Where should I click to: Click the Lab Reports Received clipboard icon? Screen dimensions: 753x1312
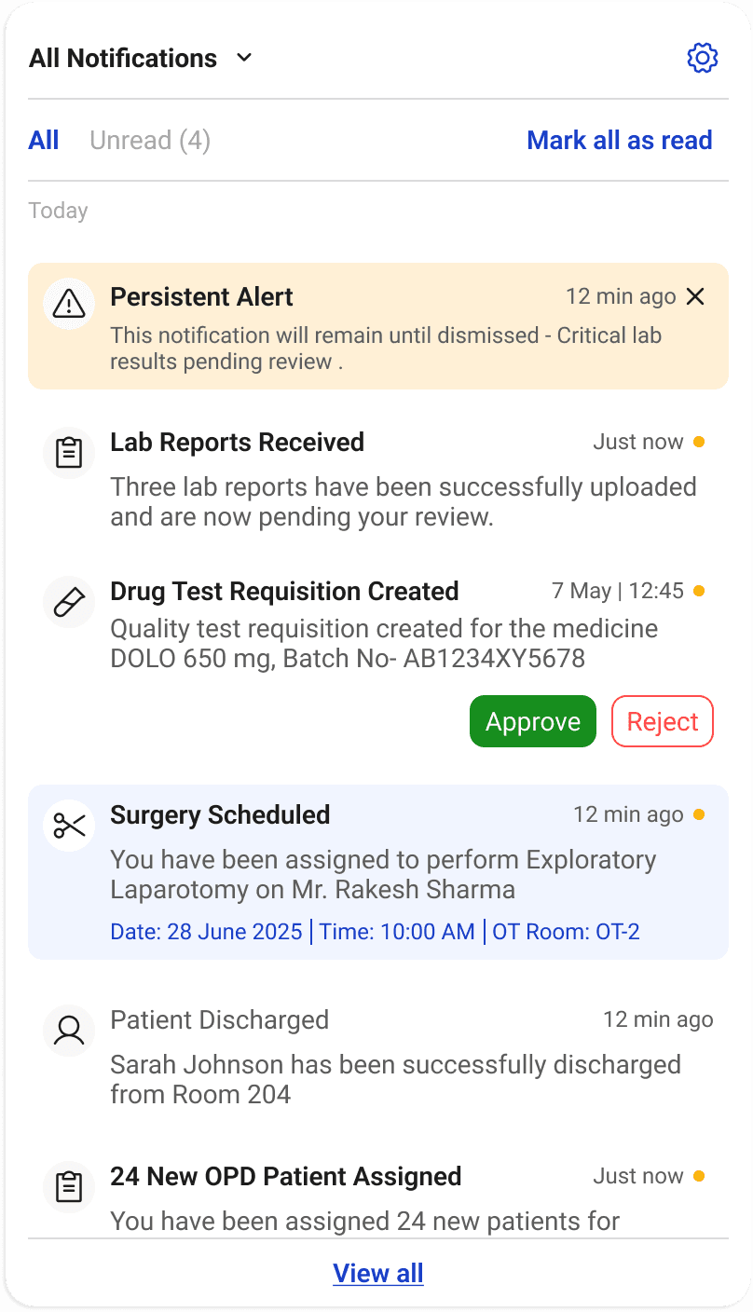tap(69, 453)
